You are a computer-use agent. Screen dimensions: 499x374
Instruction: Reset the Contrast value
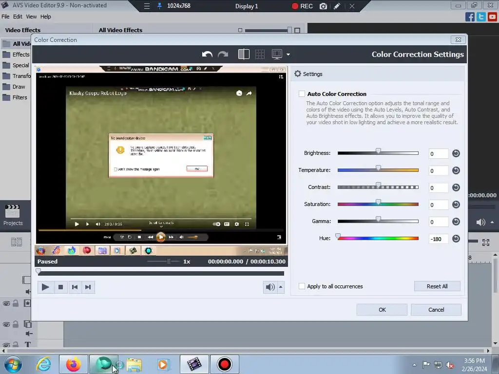click(456, 187)
